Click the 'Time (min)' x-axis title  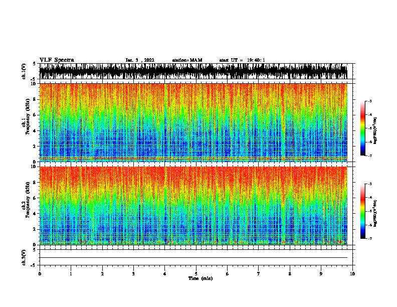tap(201, 278)
